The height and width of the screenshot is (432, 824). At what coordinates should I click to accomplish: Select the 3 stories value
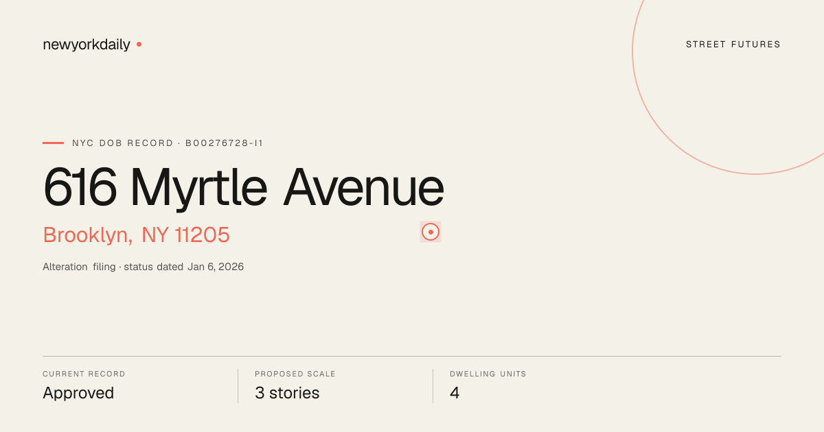pos(287,394)
